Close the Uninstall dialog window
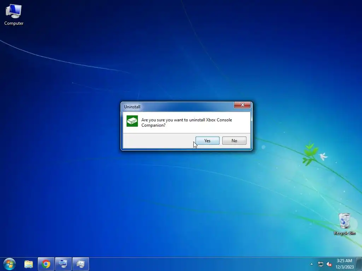The image size is (362, 271). point(242,105)
